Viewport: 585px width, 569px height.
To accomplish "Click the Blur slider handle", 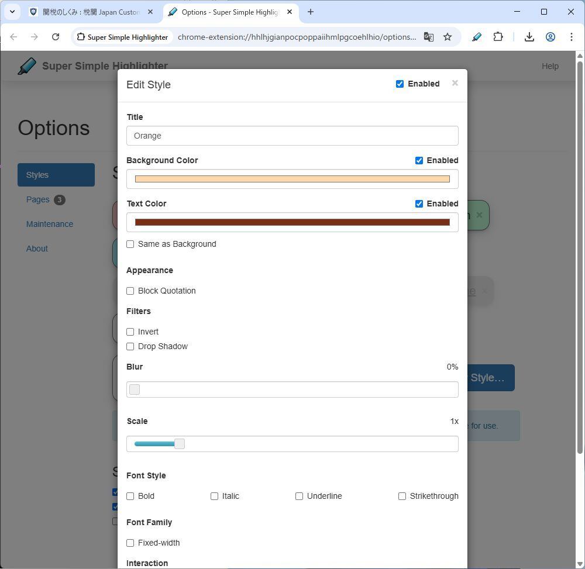I will click(135, 389).
